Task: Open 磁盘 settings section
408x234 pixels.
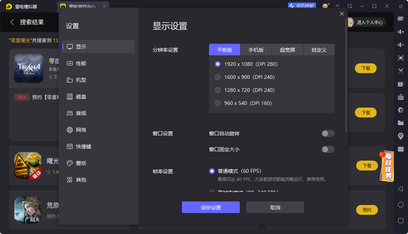Action: 98,97
